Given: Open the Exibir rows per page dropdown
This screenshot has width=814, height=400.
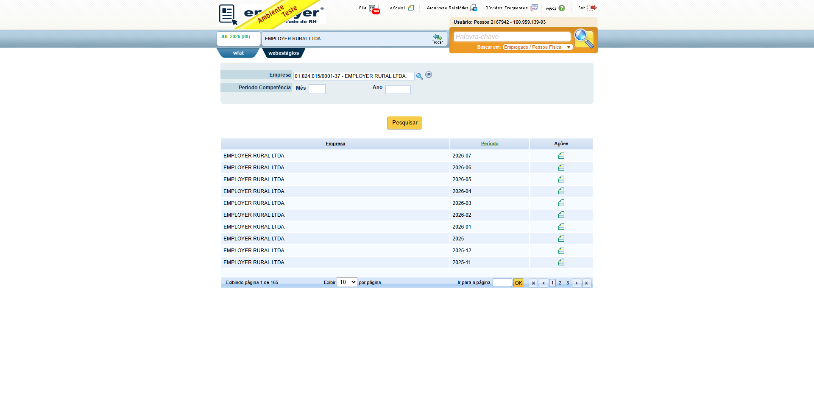Looking at the screenshot, I should point(347,282).
